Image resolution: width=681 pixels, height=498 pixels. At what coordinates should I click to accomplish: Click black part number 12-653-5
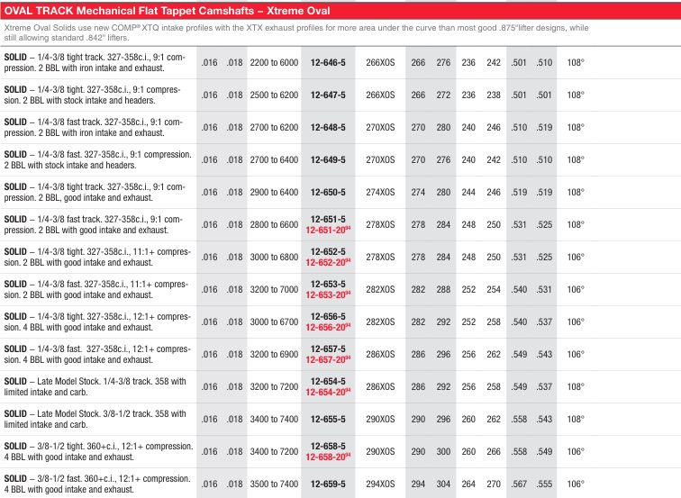coord(328,284)
